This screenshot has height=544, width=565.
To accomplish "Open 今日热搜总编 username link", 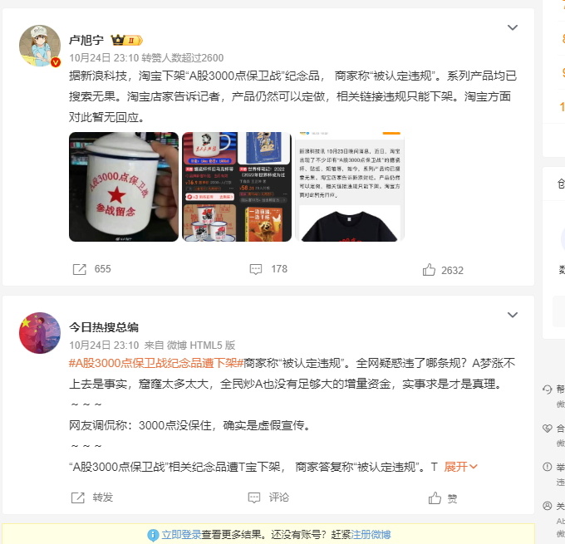I will (104, 327).
